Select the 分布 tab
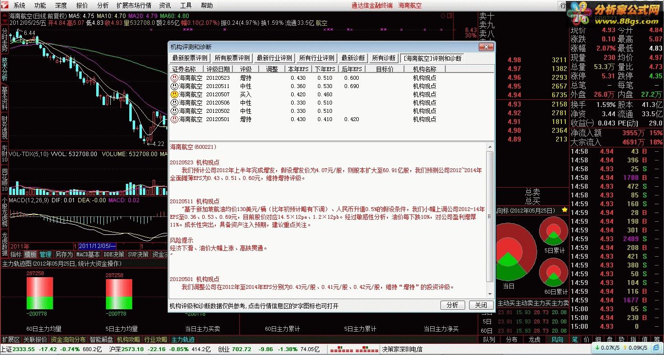664x355 pixels. click(x=512, y=339)
